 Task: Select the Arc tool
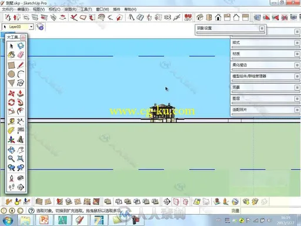[x=21, y=74]
